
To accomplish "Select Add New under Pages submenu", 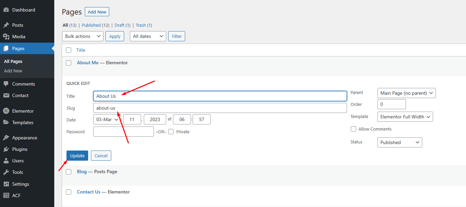I will 13,71.
